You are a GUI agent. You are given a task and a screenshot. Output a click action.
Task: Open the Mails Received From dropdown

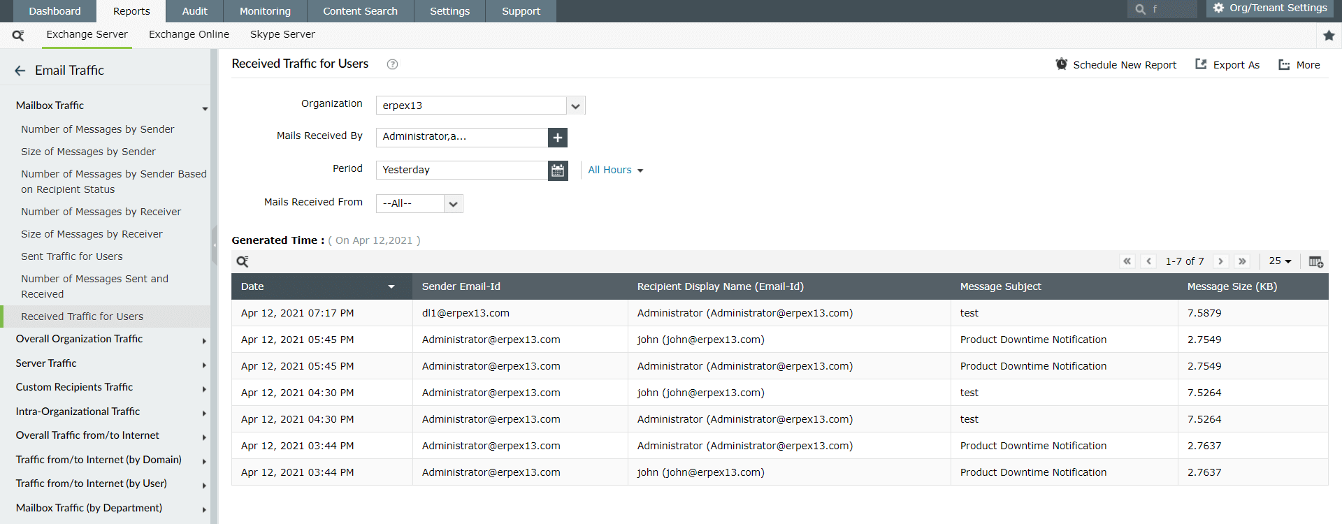pyautogui.click(x=453, y=204)
